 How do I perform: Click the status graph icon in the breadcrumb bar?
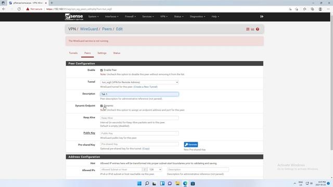coord(252,29)
